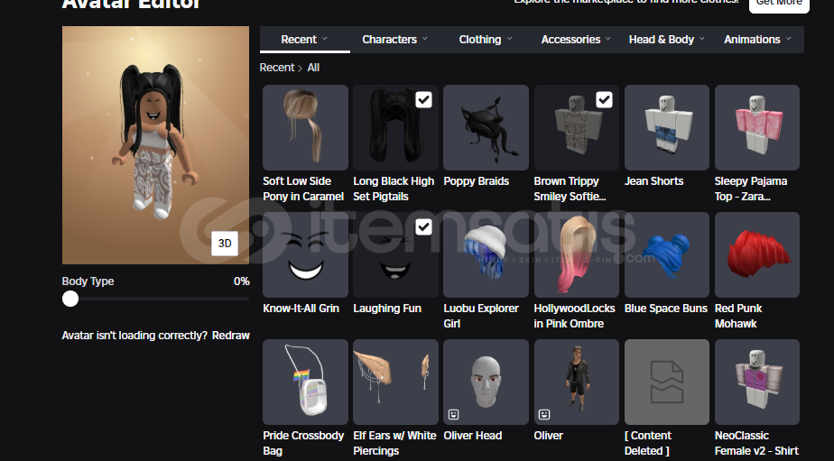Uncheck the Laughing Fun face checkbox
This screenshot has width=834, height=461.
pos(424,227)
